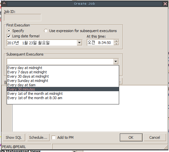
Task: Choose Every day at 6am
Action: (x=63, y=85)
